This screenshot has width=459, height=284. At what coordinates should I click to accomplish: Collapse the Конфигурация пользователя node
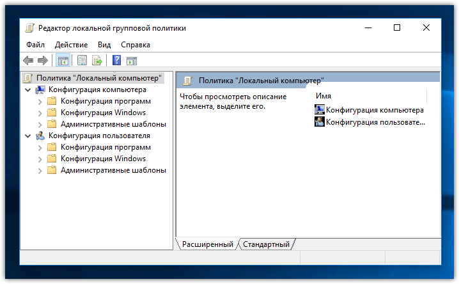pyautogui.click(x=28, y=136)
